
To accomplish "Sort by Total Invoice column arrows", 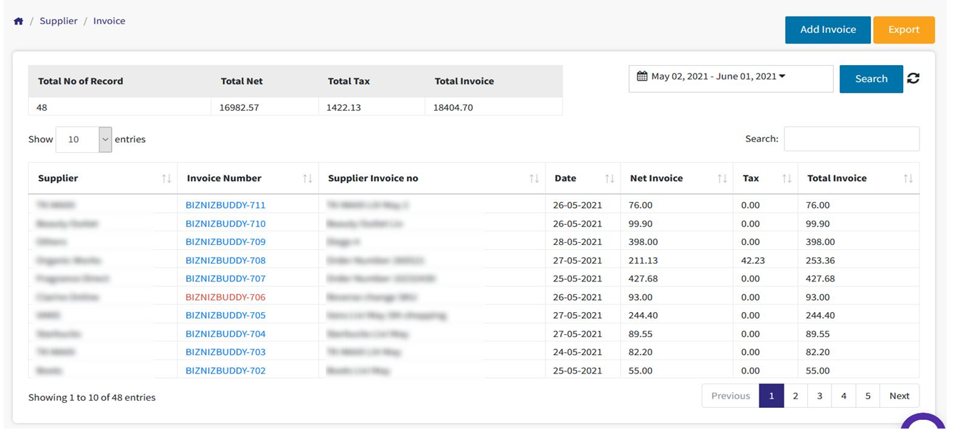I will click(x=908, y=179).
